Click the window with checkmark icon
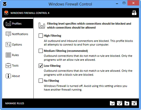 120,103
